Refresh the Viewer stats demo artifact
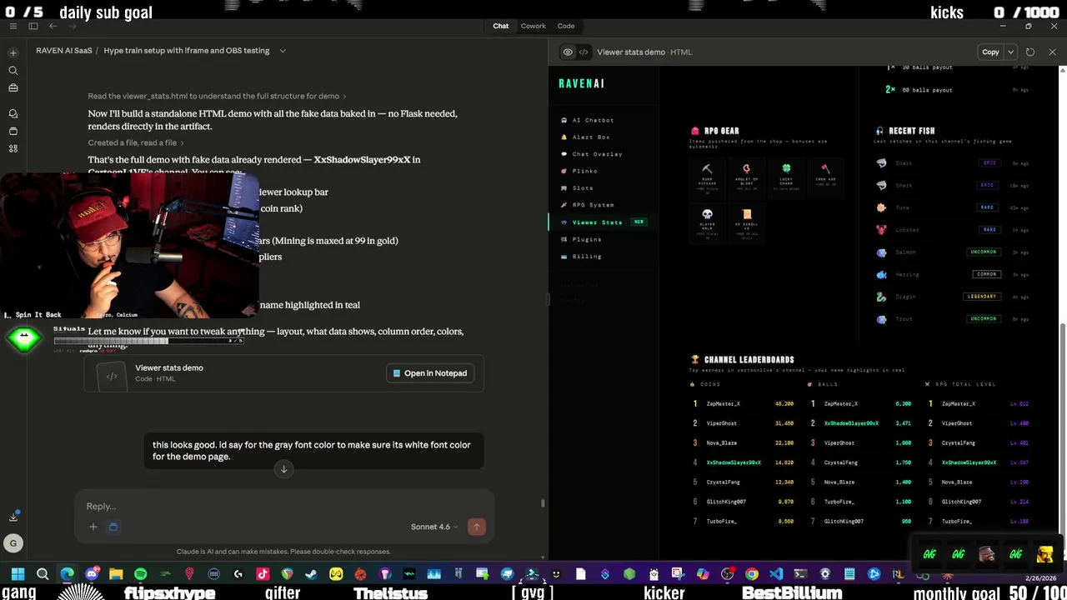1067x600 pixels. coord(1030,52)
